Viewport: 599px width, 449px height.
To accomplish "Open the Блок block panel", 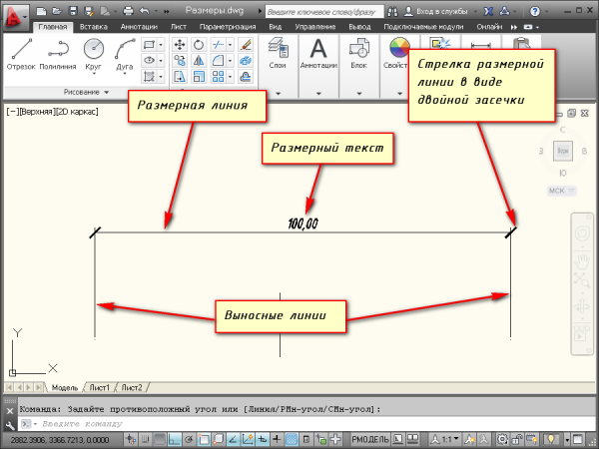I will [x=358, y=53].
